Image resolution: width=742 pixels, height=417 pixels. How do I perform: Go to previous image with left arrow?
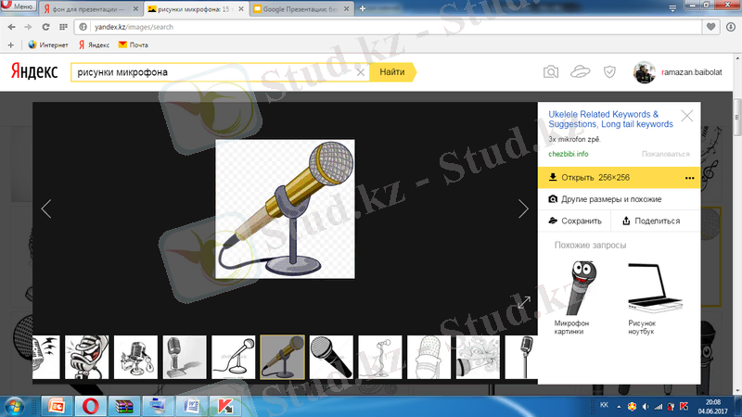click(46, 209)
